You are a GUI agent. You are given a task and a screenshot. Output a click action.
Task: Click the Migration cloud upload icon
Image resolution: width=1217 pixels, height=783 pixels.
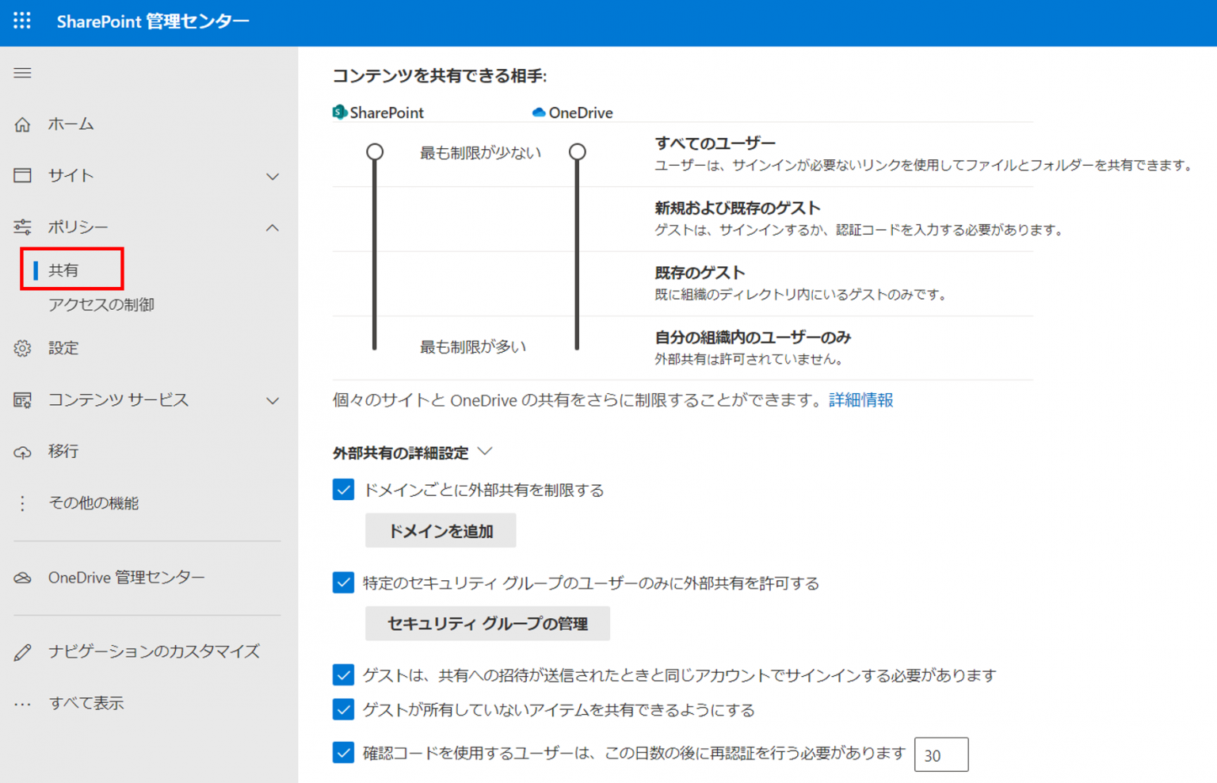[x=22, y=452]
